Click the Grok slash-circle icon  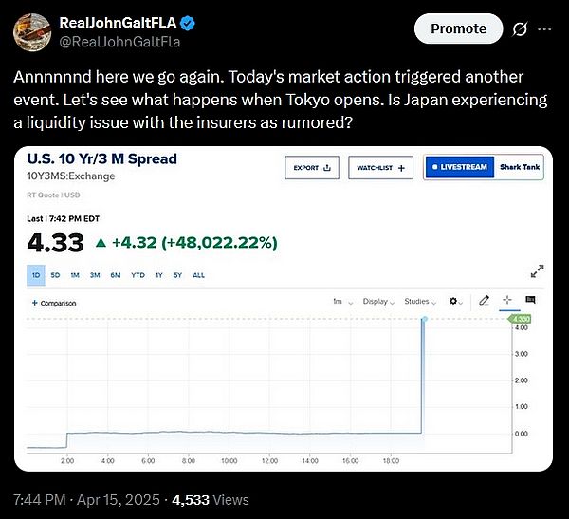click(x=519, y=28)
